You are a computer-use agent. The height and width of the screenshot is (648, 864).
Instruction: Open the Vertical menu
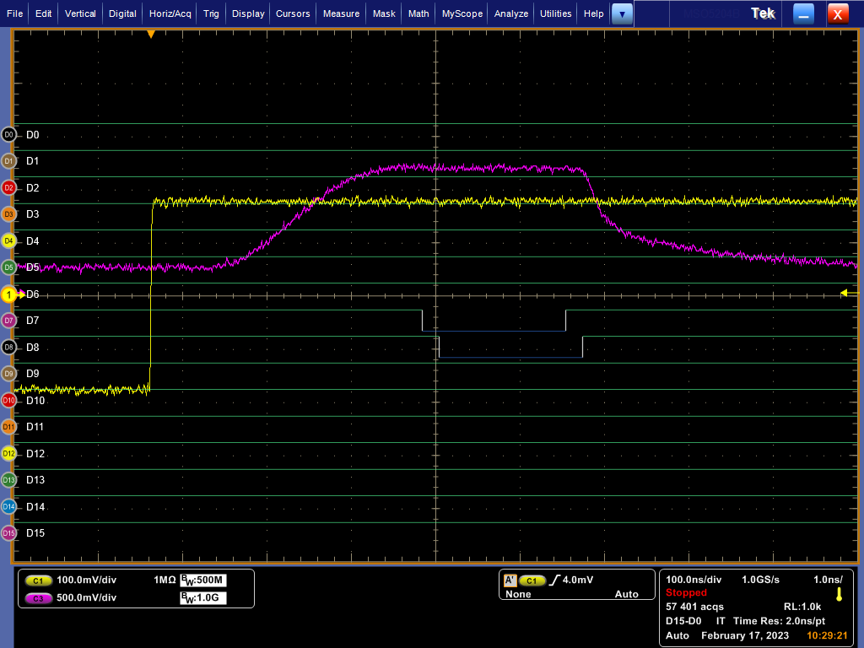pos(80,13)
